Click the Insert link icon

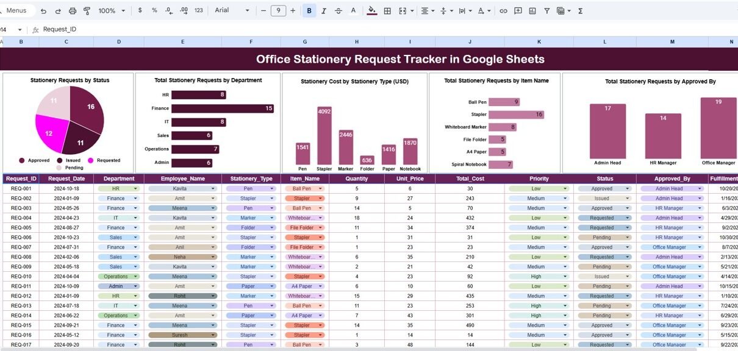point(503,11)
